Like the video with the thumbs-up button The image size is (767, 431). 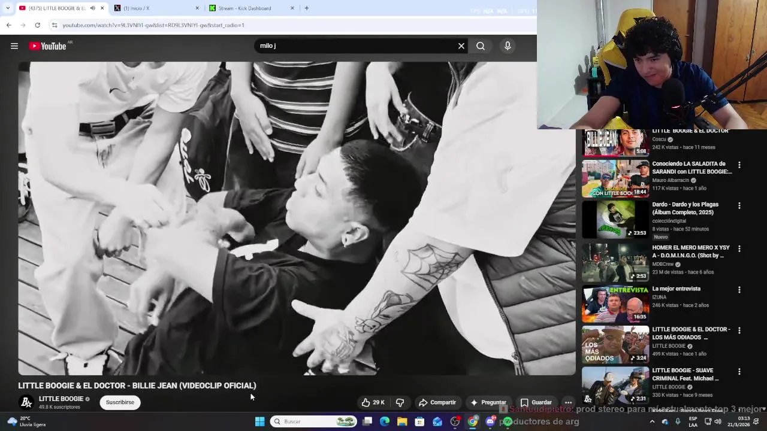pos(373,402)
